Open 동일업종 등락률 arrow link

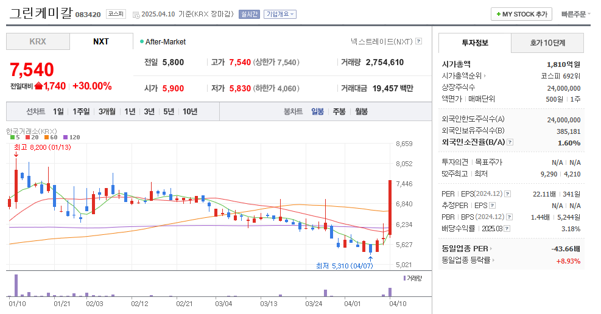[x=493, y=260]
